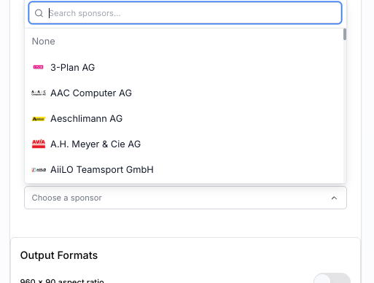
Task: Choose AAC Computer AG from list
Action: click(184, 93)
